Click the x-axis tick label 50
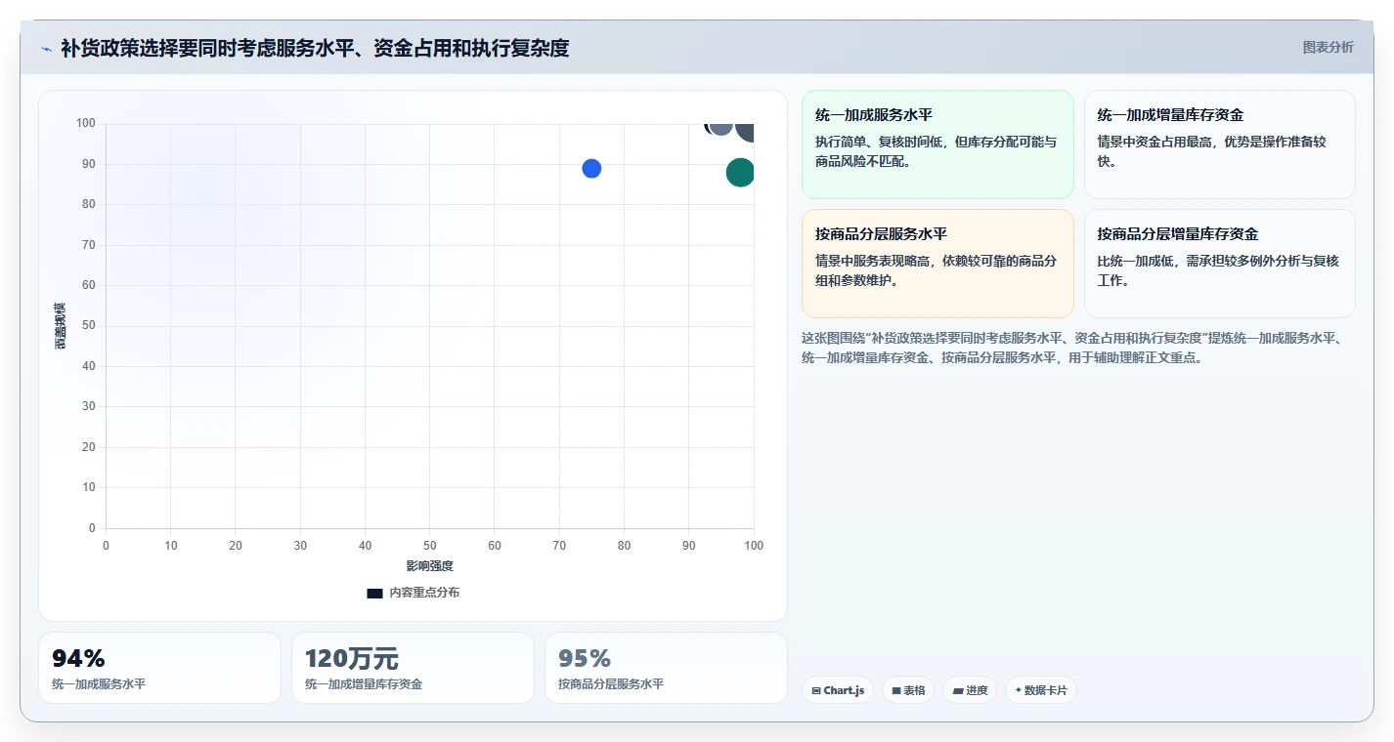Screen dimensions: 1394x742 tap(430, 546)
